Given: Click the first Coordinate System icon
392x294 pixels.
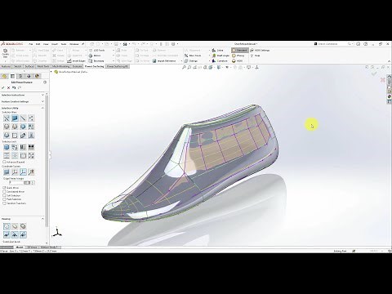Looking at the screenshot, I should pos(7,172).
